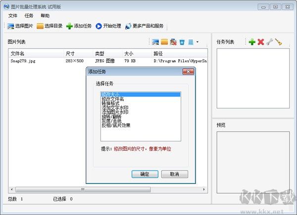
Task: Click broom clear-tasks icon
Action: tap(278, 42)
